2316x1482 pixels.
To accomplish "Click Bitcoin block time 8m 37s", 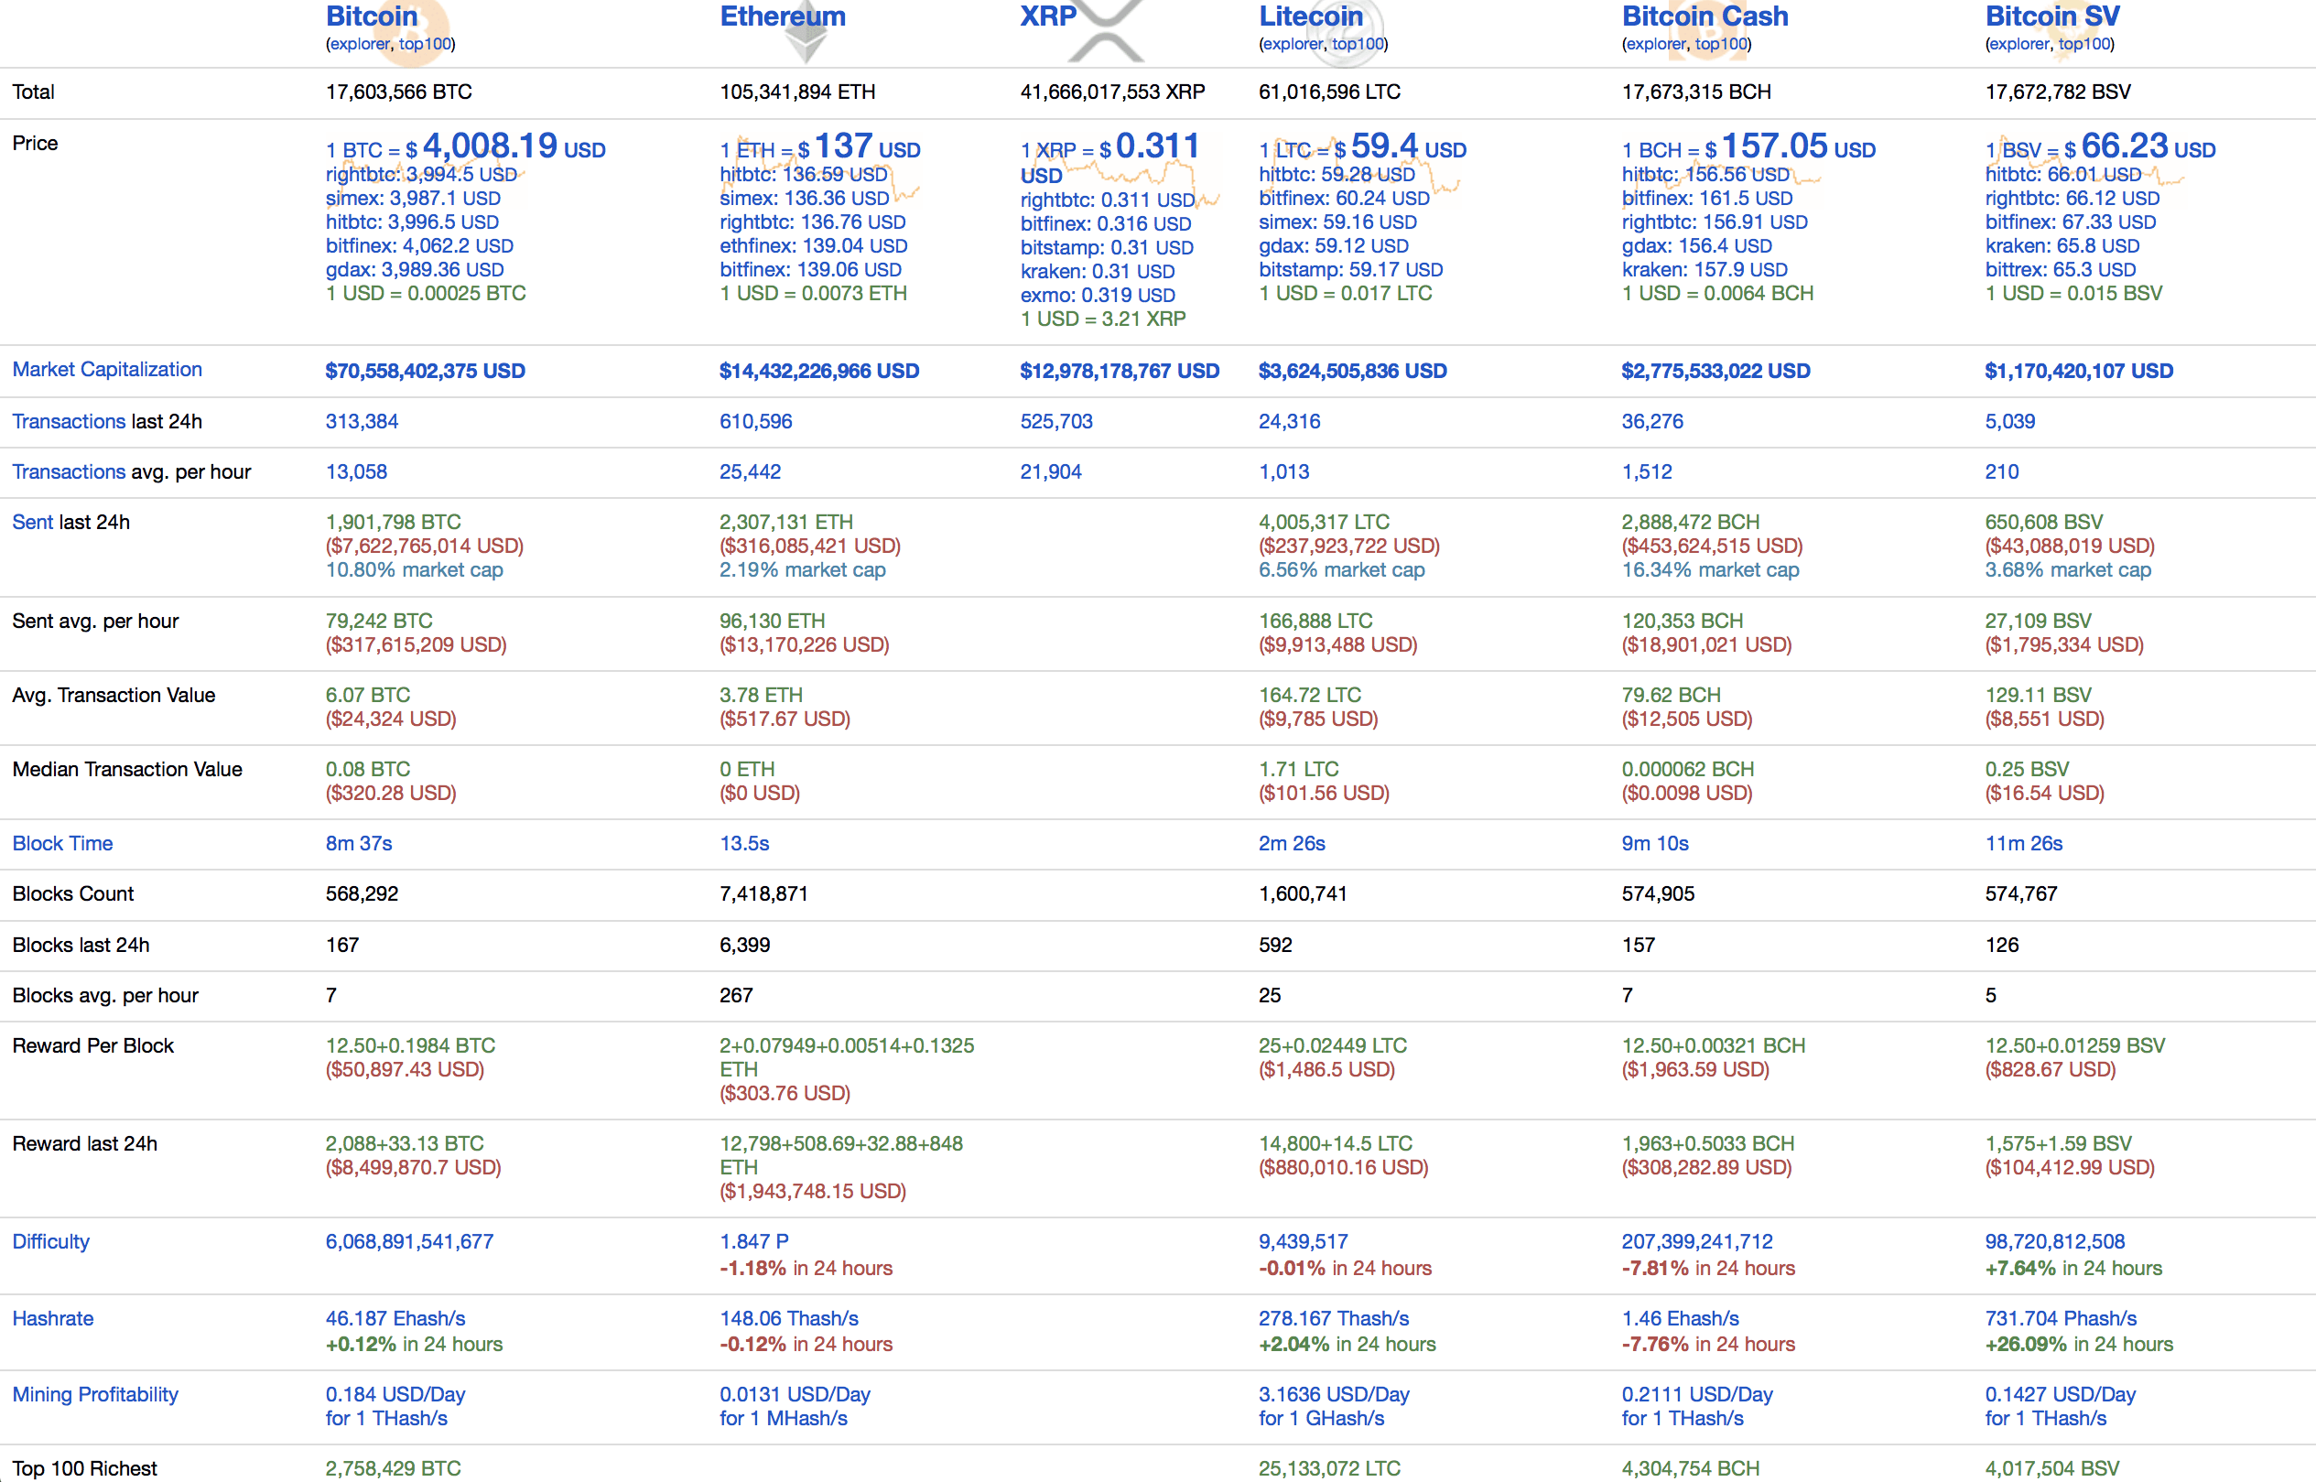I will tap(359, 843).
